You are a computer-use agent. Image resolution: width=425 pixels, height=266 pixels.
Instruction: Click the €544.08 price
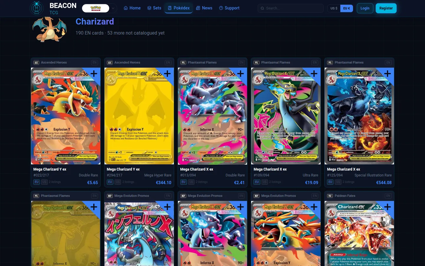point(384,183)
